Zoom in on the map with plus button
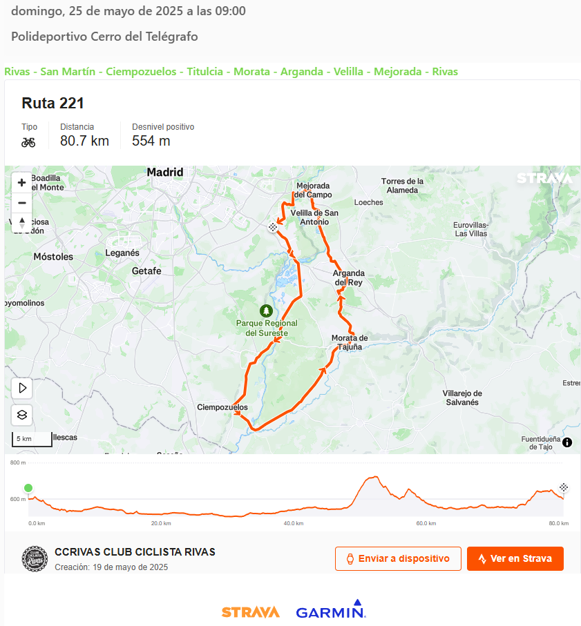The image size is (581, 626). 22,183
